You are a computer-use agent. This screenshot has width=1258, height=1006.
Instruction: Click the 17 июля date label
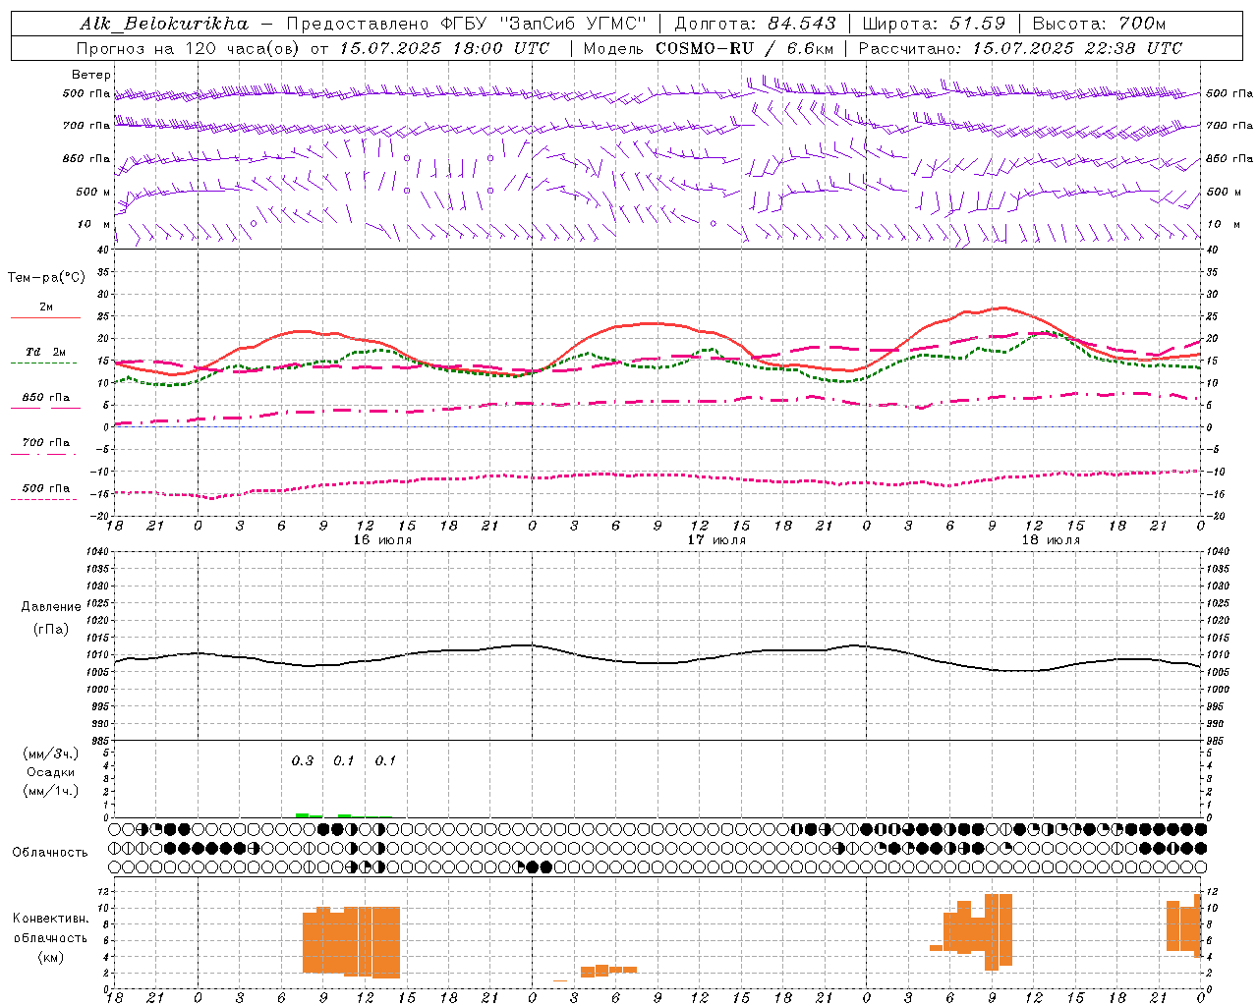point(716,540)
